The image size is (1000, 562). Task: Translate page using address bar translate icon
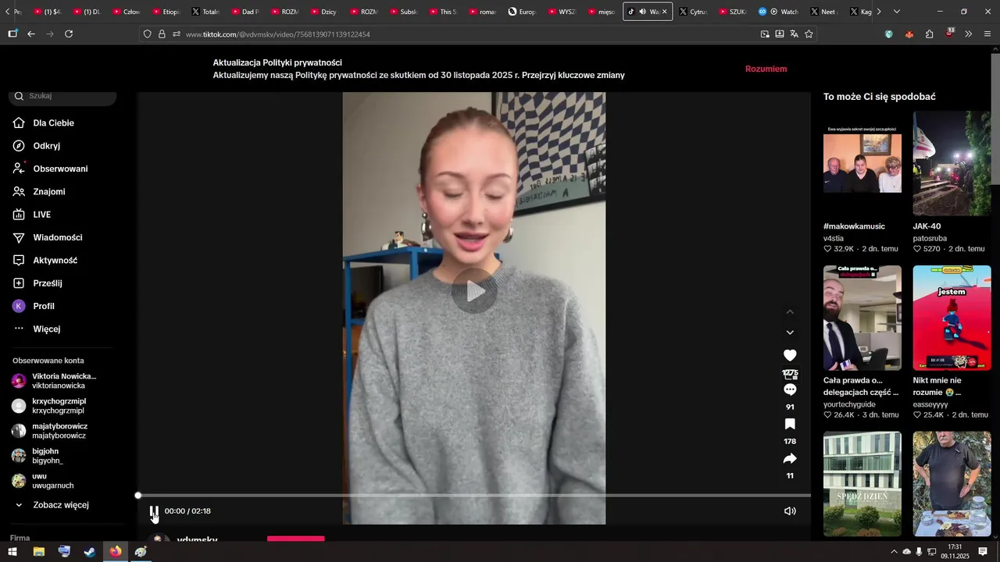794,34
